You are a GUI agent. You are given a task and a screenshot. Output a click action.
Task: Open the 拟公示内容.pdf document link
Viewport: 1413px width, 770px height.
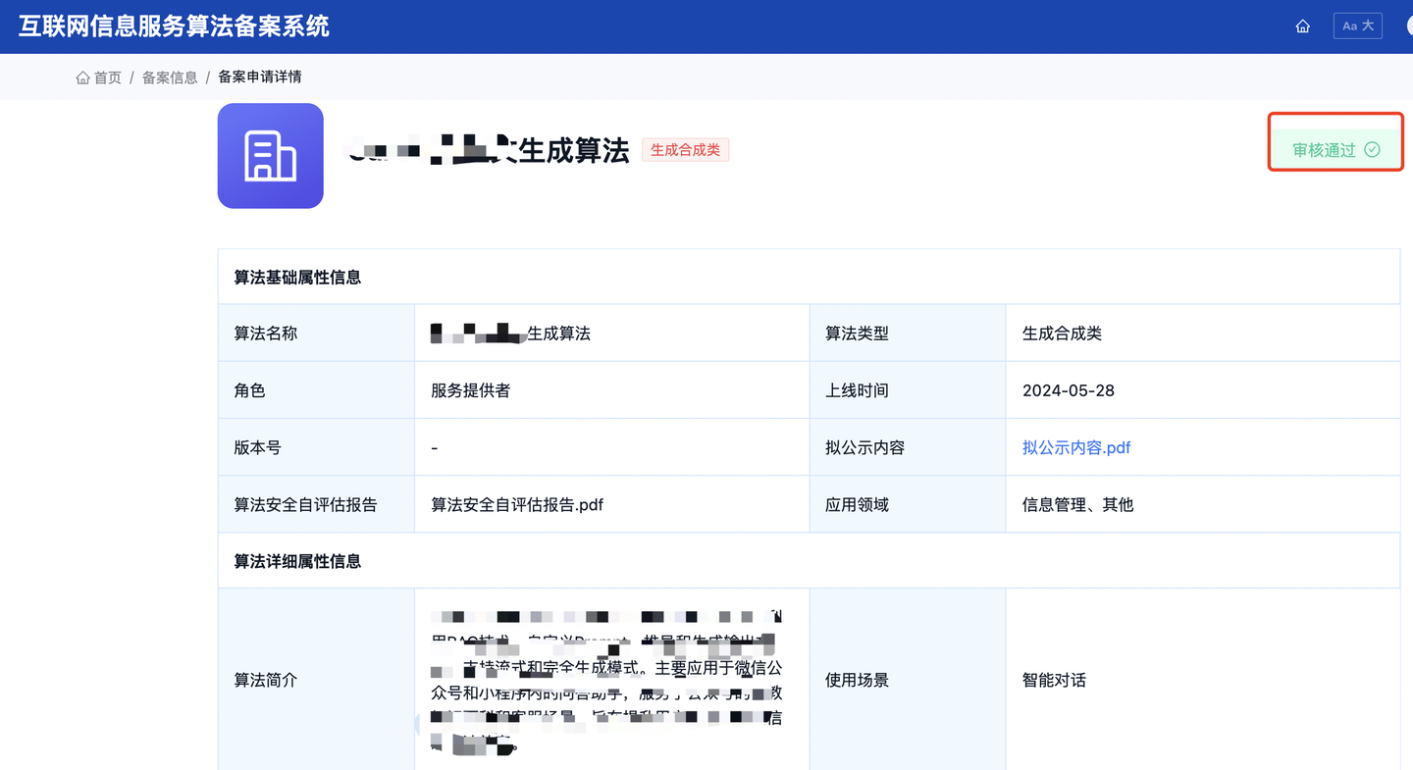pos(1075,447)
